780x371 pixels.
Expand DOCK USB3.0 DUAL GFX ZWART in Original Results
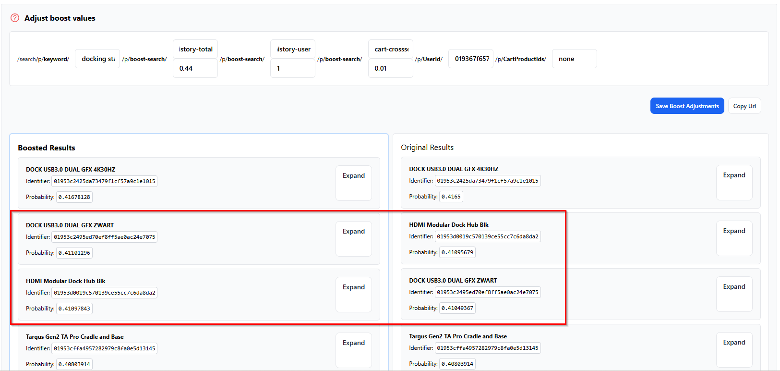pyautogui.click(x=734, y=294)
